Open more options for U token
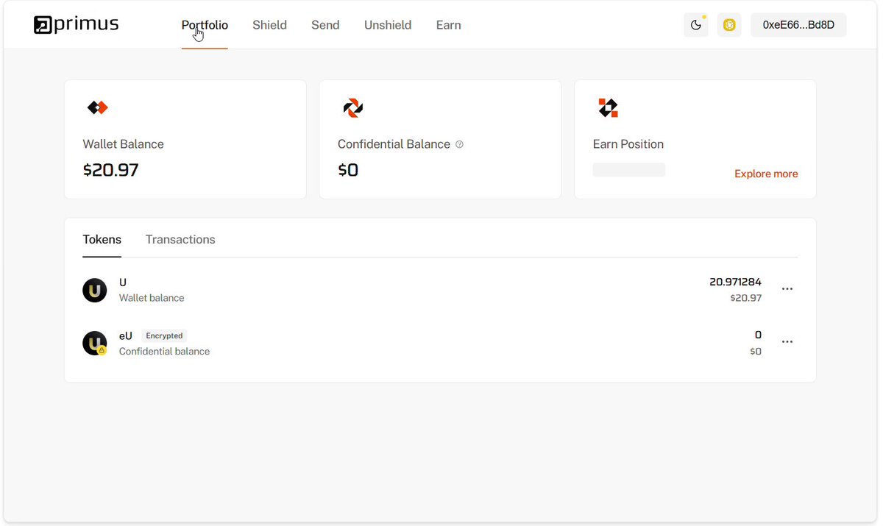This screenshot has width=883, height=526. (x=787, y=289)
